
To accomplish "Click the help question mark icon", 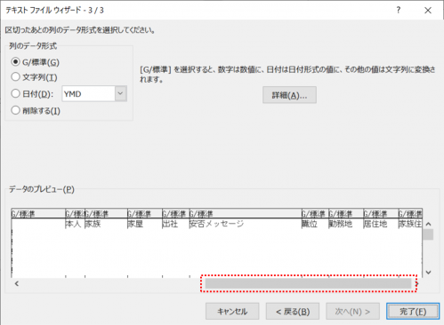I will (399, 11).
